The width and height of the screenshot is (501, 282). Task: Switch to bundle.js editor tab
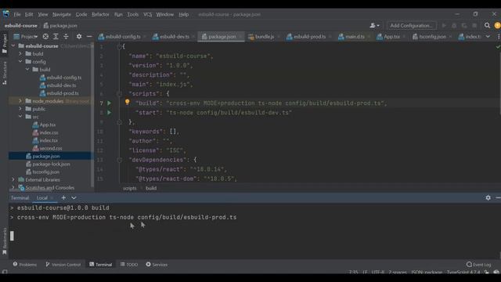(x=265, y=37)
